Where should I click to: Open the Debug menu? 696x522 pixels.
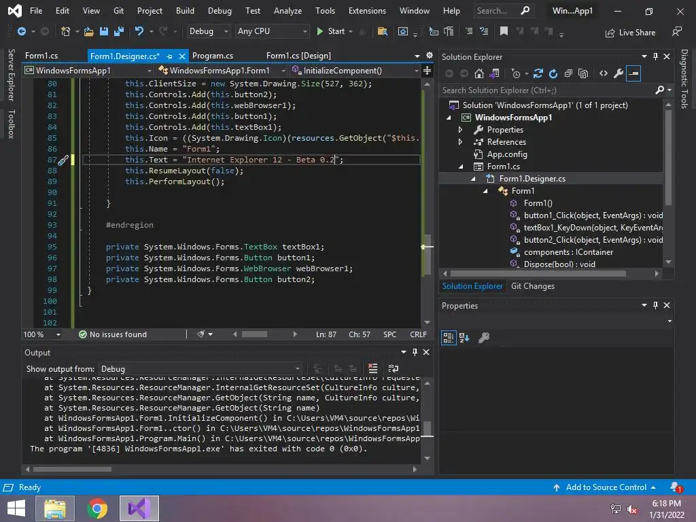tap(220, 11)
